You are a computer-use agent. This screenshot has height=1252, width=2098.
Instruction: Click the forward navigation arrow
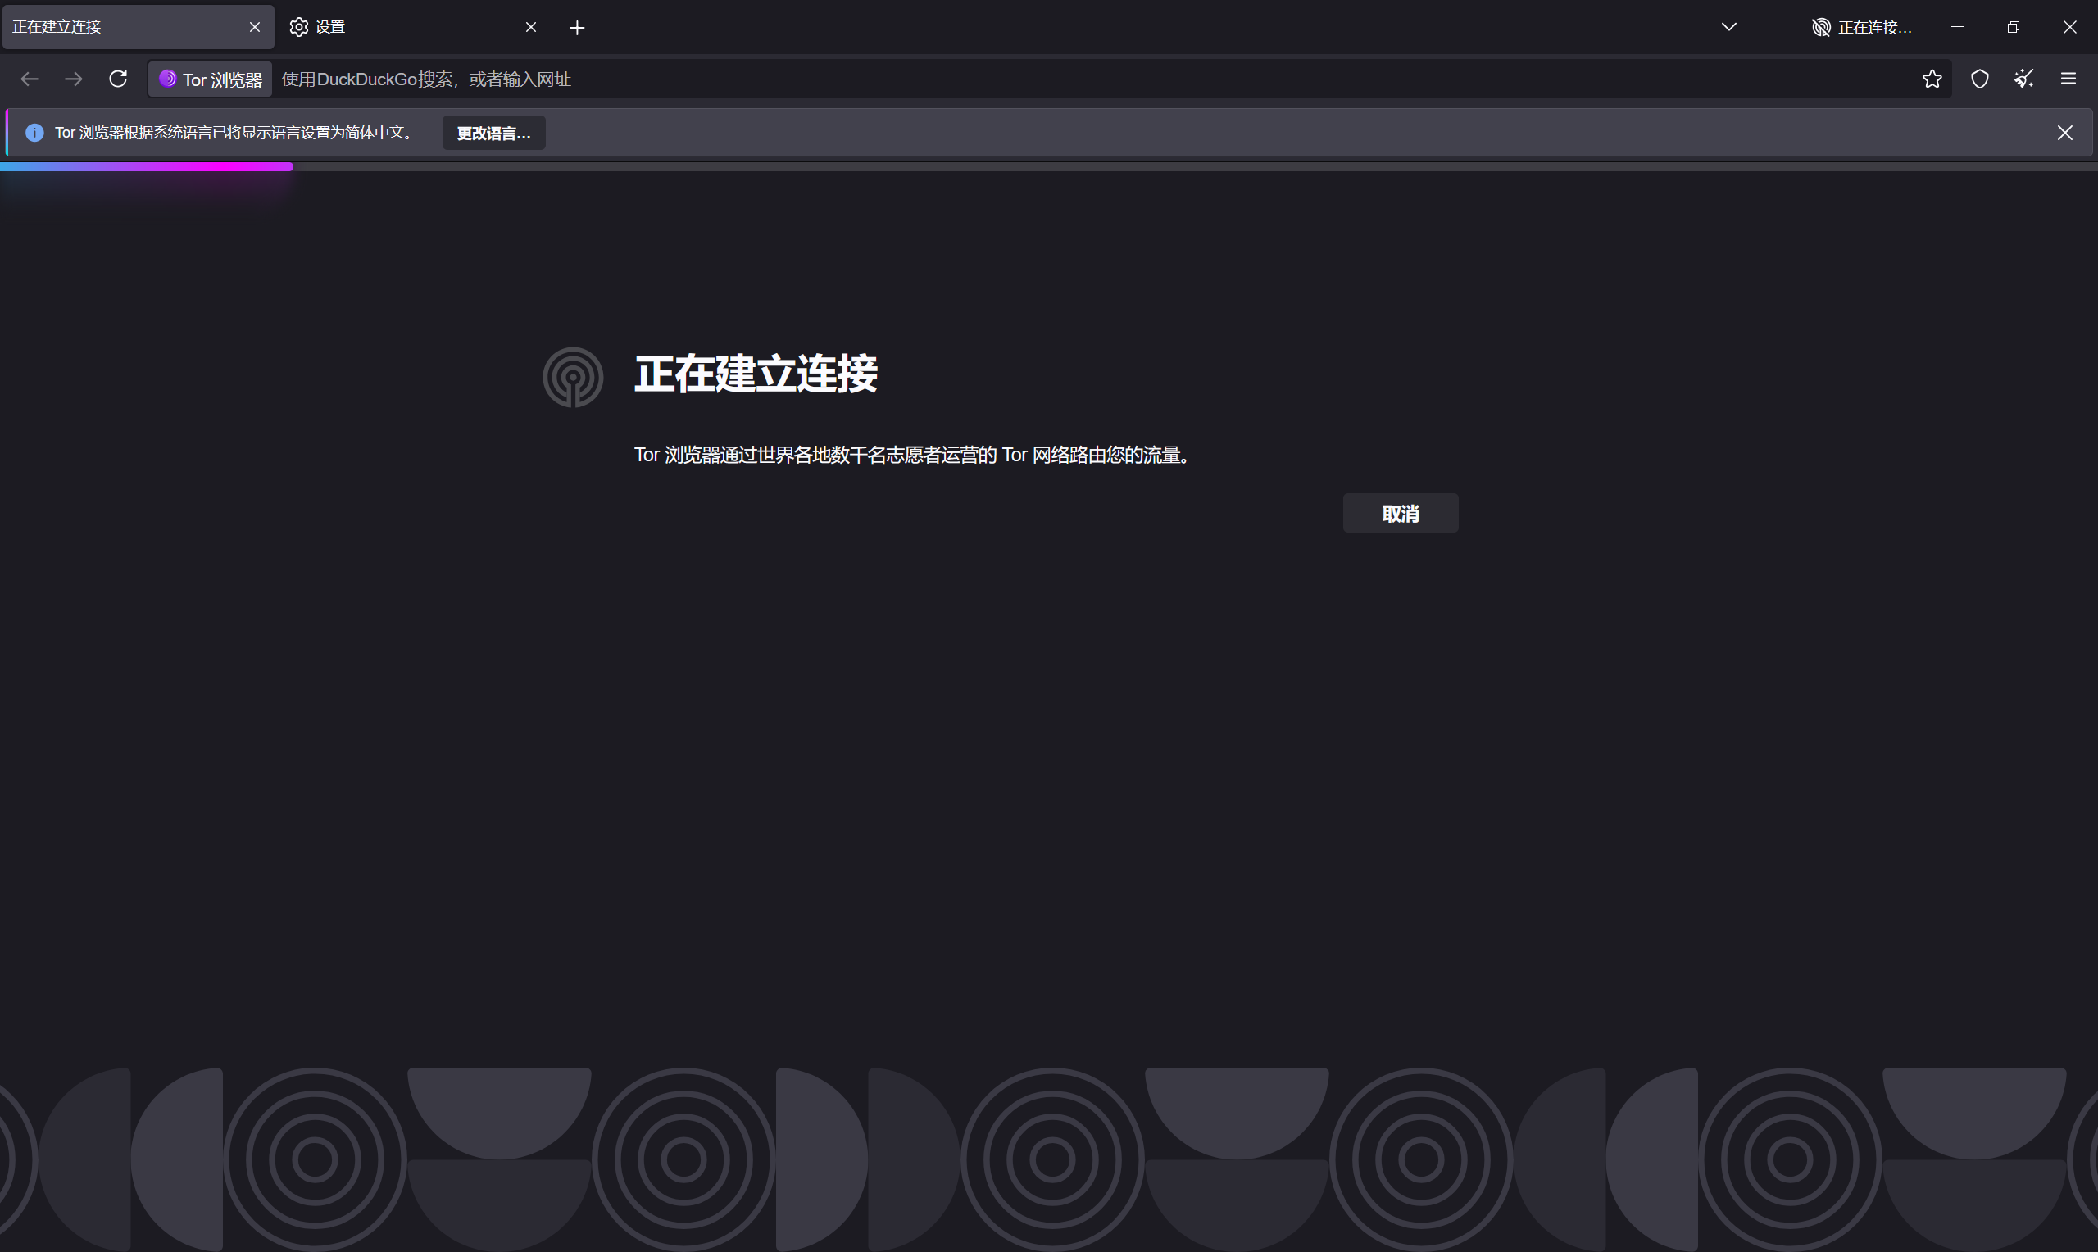click(x=75, y=79)
